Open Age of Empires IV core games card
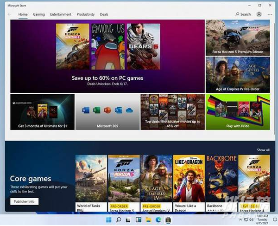 pyautogui.click(x=157, y=183)
